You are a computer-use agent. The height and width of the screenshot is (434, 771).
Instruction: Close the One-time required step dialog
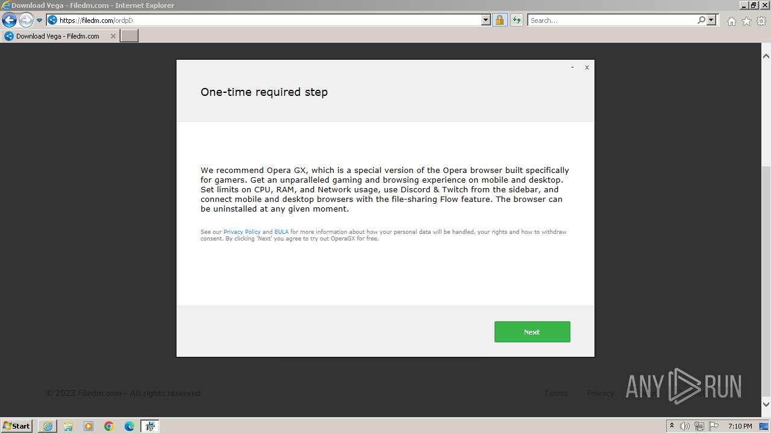(x=587, y=68)
